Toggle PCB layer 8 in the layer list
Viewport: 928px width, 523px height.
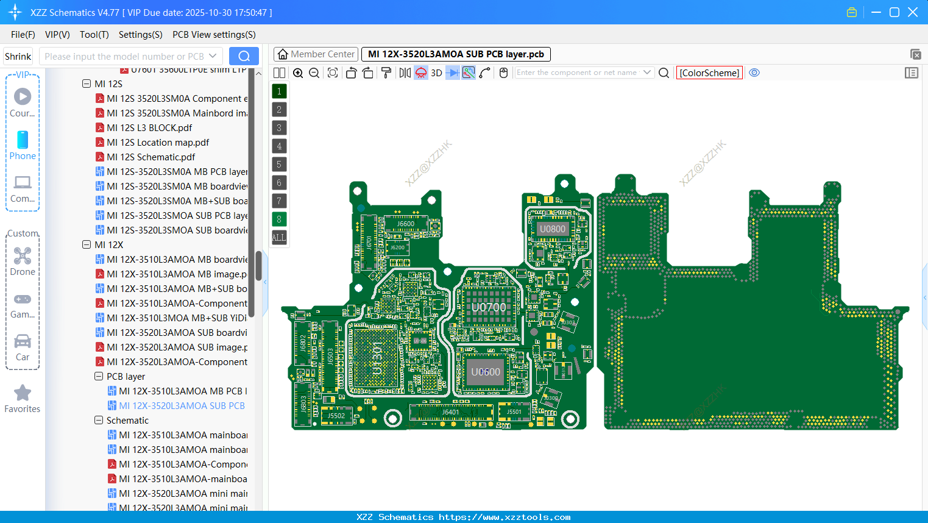(x=278, y=219)
